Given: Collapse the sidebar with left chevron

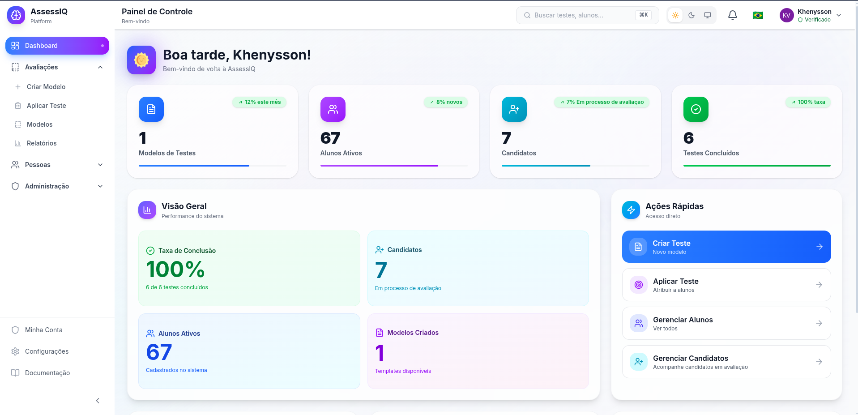Looking at the screenshot, I should tap(98, 401).
